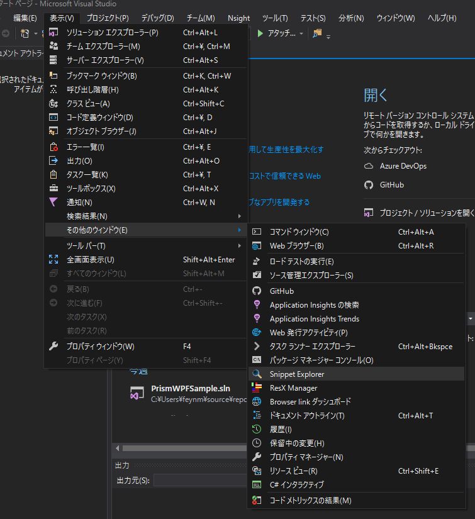Image resolution: width=475 pixels, height=519 pixels.
Task: Click the Properties Window wrench icon
Action: point(53,346)
